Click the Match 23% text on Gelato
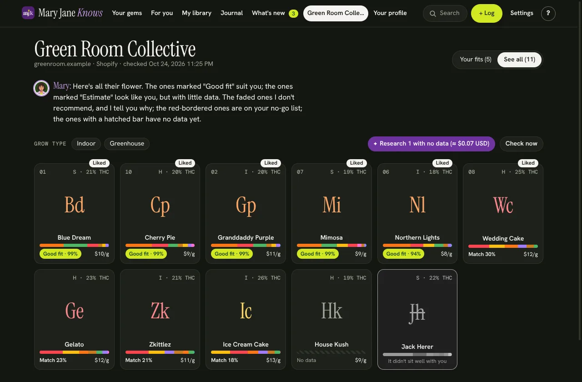 pos(53,360)
